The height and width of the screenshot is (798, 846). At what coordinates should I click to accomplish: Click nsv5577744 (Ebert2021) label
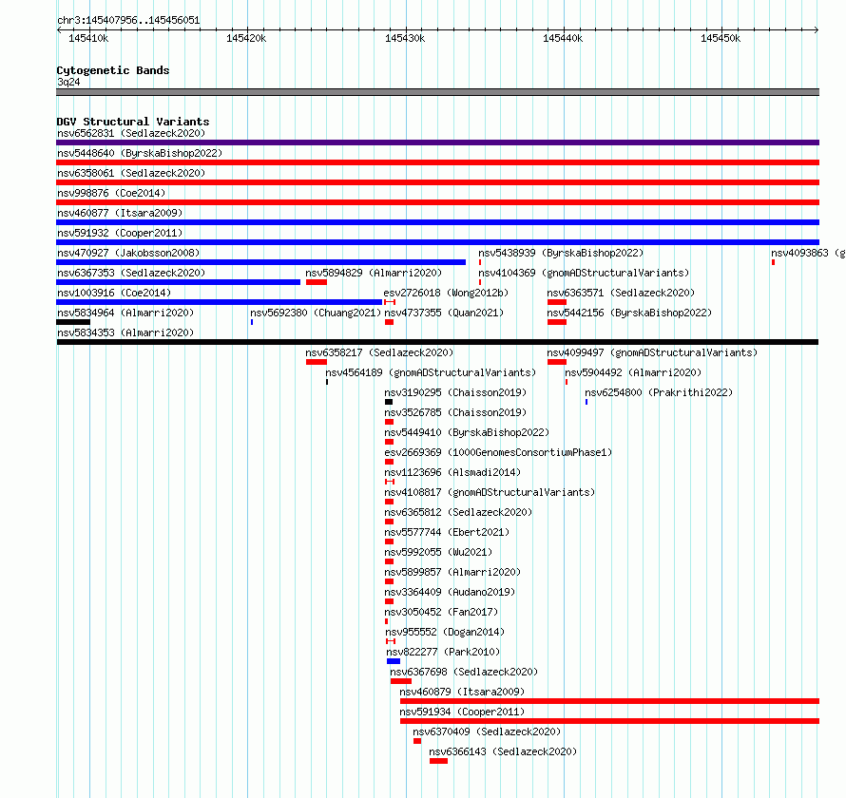click(447, 532)
